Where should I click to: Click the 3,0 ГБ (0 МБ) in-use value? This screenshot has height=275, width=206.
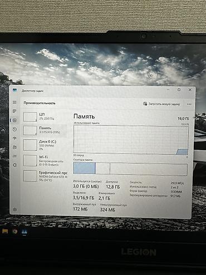86,186
